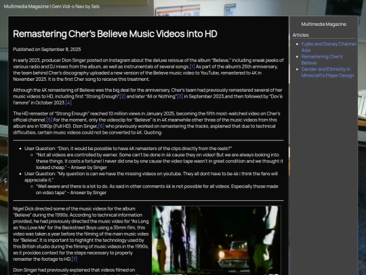Click the paragraph beginning 'Nigel Dick directed some'
The width and height of the screenshot is (366, 275).
coord(81,234)
